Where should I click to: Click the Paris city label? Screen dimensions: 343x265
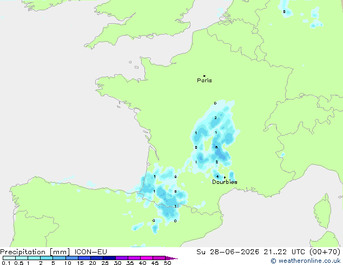(205, 81)
